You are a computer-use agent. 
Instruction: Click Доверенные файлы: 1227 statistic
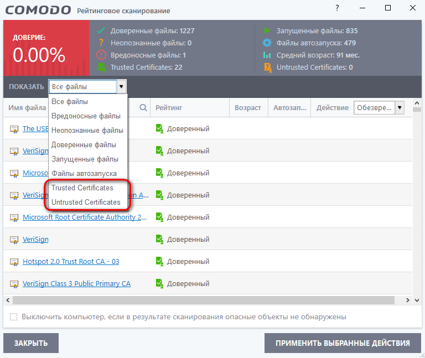tap(152, 30)
